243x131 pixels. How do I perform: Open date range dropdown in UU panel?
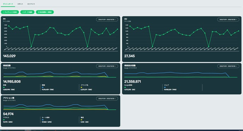228,20
